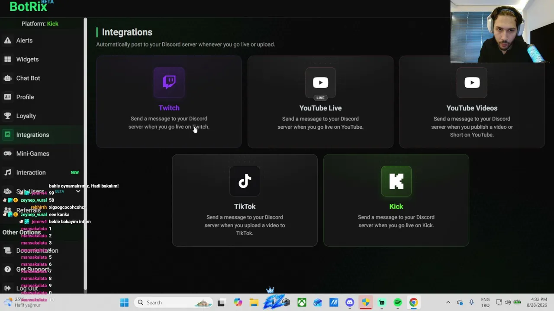
Task: Open Discord from the taskbar
Action: tap(350, 302)
